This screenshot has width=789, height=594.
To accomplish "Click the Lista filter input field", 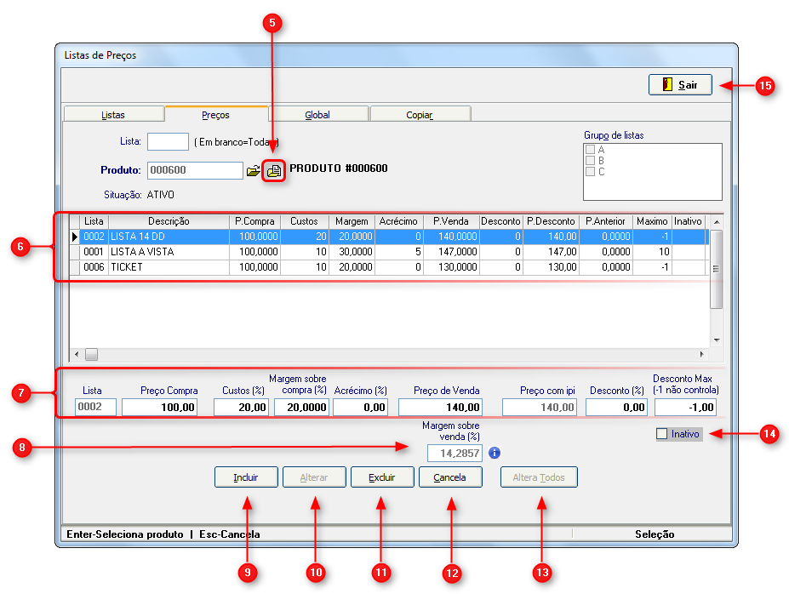I will (168, 142).
